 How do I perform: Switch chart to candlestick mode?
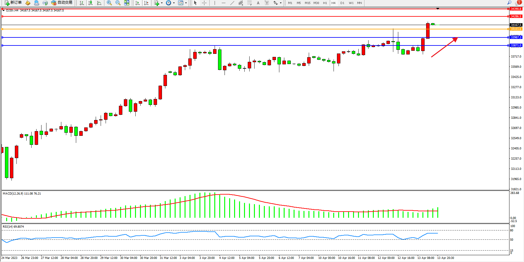tap(90, 3)
